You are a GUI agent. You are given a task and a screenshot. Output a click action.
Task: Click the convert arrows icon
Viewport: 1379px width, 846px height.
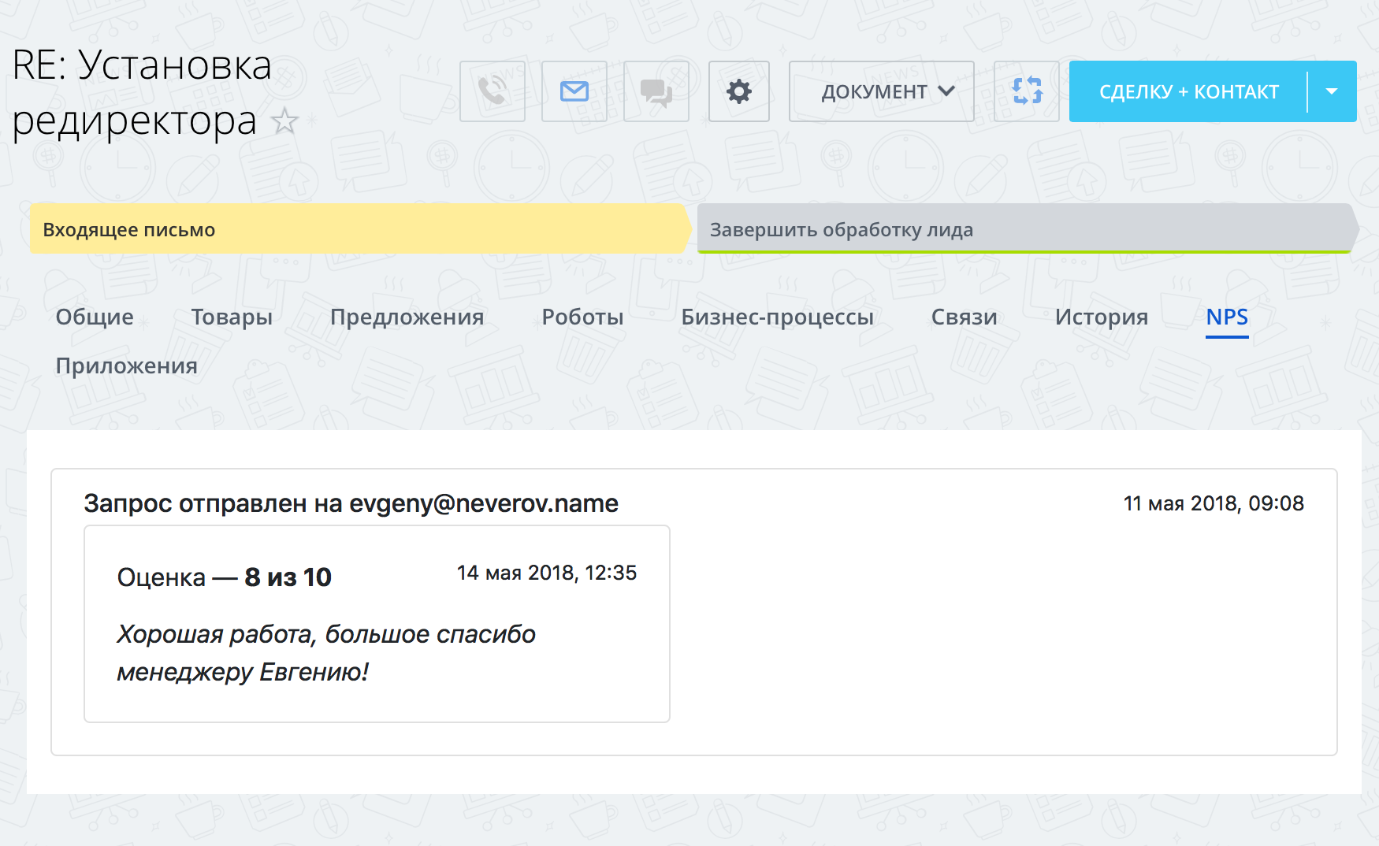pos(1027,91)
